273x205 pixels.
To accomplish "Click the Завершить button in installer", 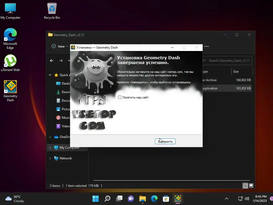I will pos(165,141).
